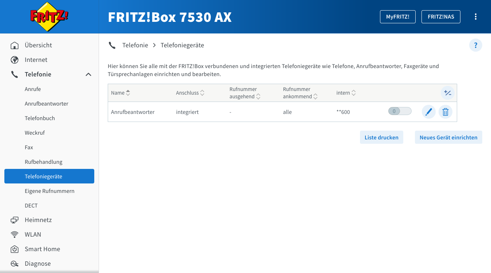Click the WLAN wifi icon

tap(15, 235)
